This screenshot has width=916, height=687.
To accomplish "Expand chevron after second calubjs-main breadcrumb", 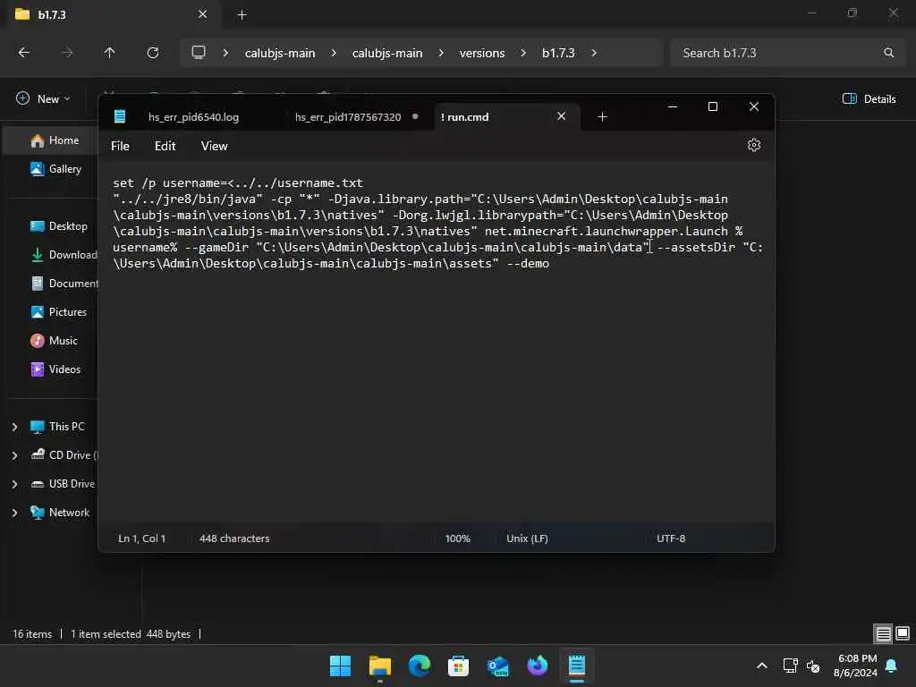I will point(441,53).
